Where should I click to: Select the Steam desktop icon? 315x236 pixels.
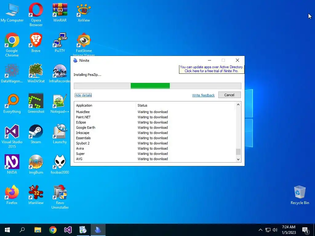pyautogui.click(x=36, y=135)
